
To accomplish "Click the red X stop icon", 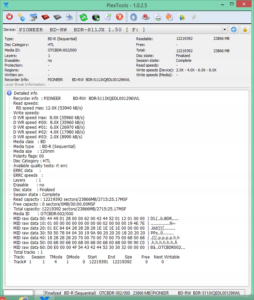I will tap(120, 17).
